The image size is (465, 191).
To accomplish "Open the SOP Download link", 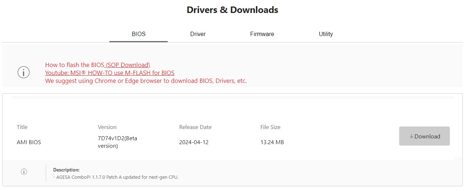I will pyautogui.click(x=128, y=65).
